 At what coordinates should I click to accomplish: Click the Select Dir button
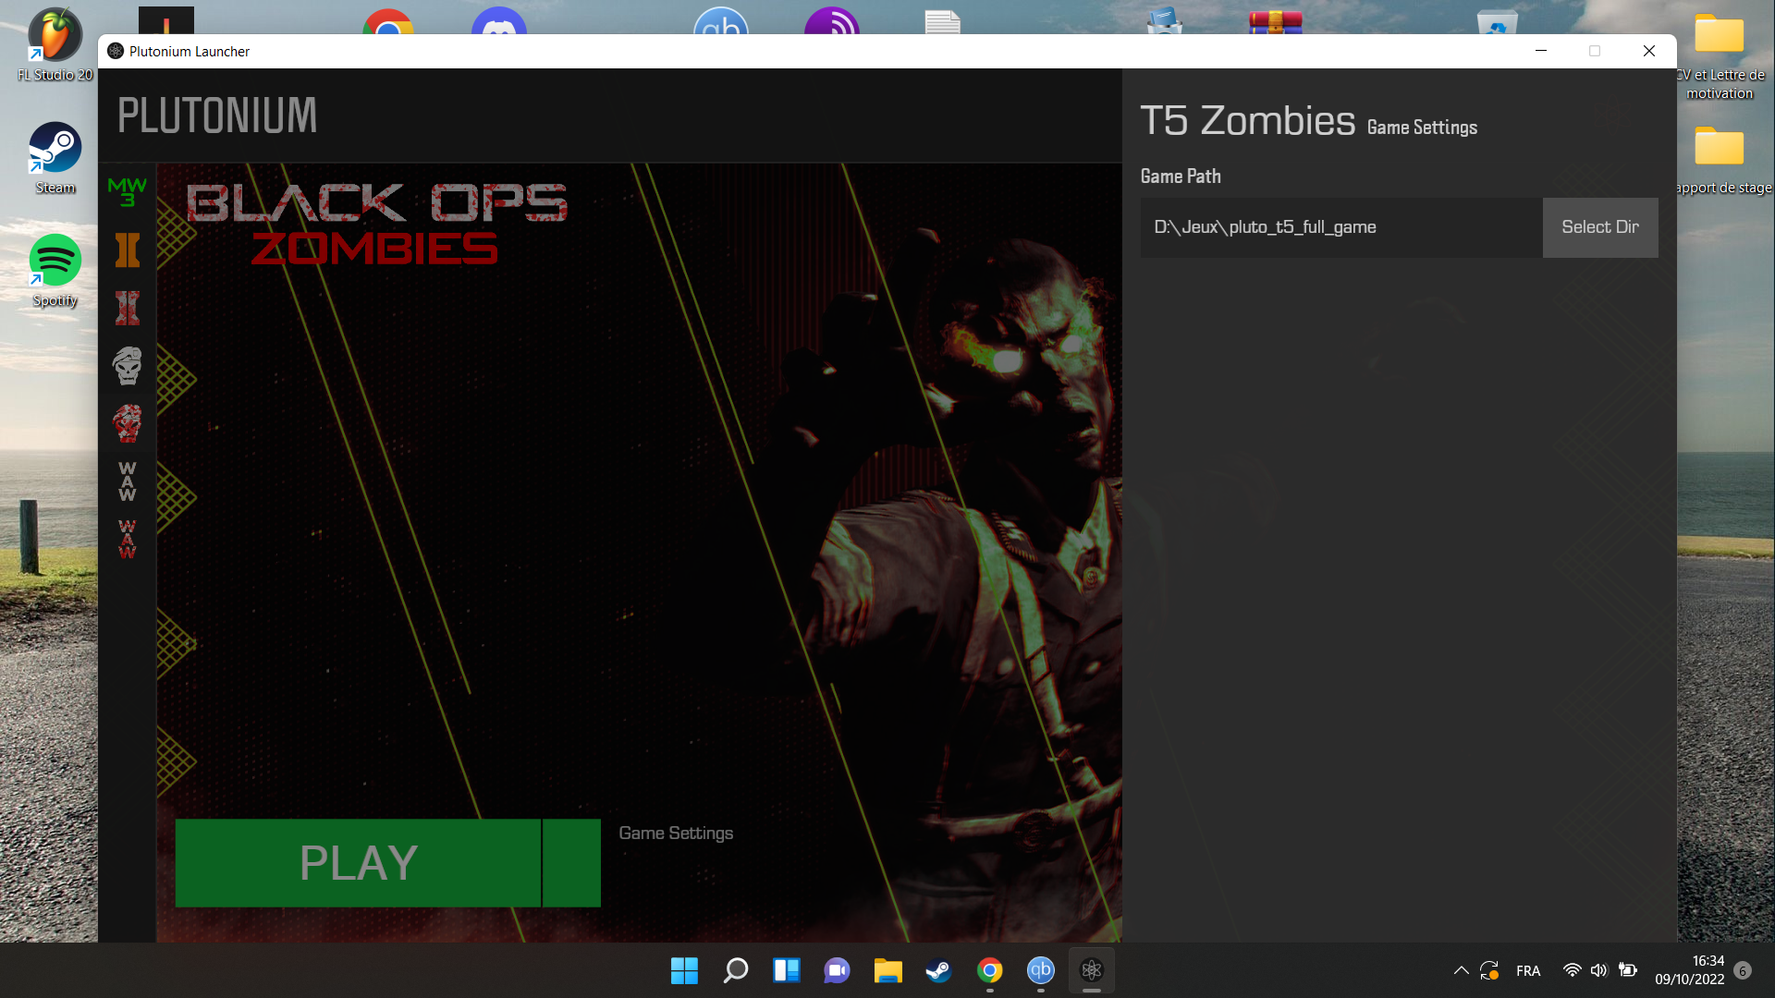pos(1600,227)
